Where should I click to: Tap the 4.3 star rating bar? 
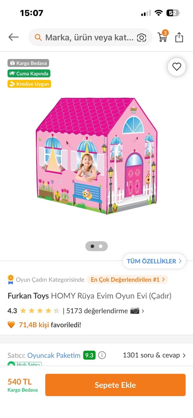[x=40, y=311]
